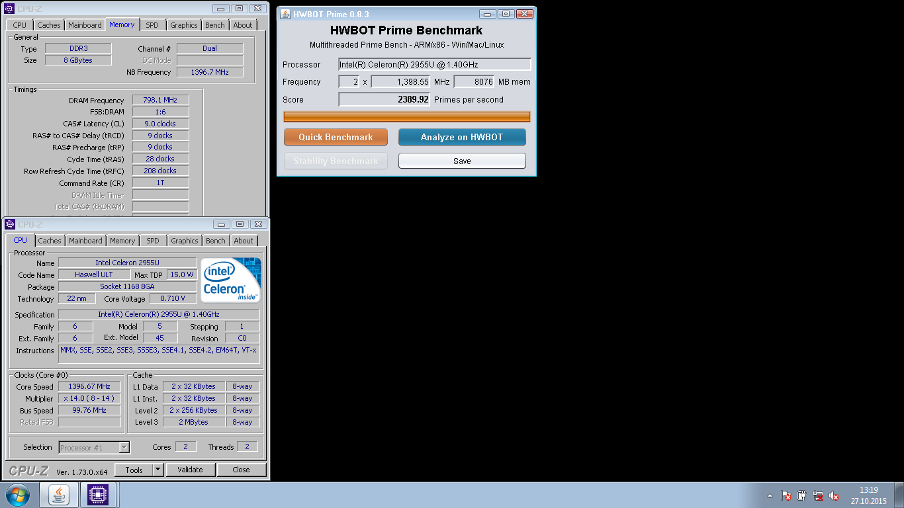Select the CPU-Z taskbar icon
Screen dimensions: 904x508
[x=98, y=495]
